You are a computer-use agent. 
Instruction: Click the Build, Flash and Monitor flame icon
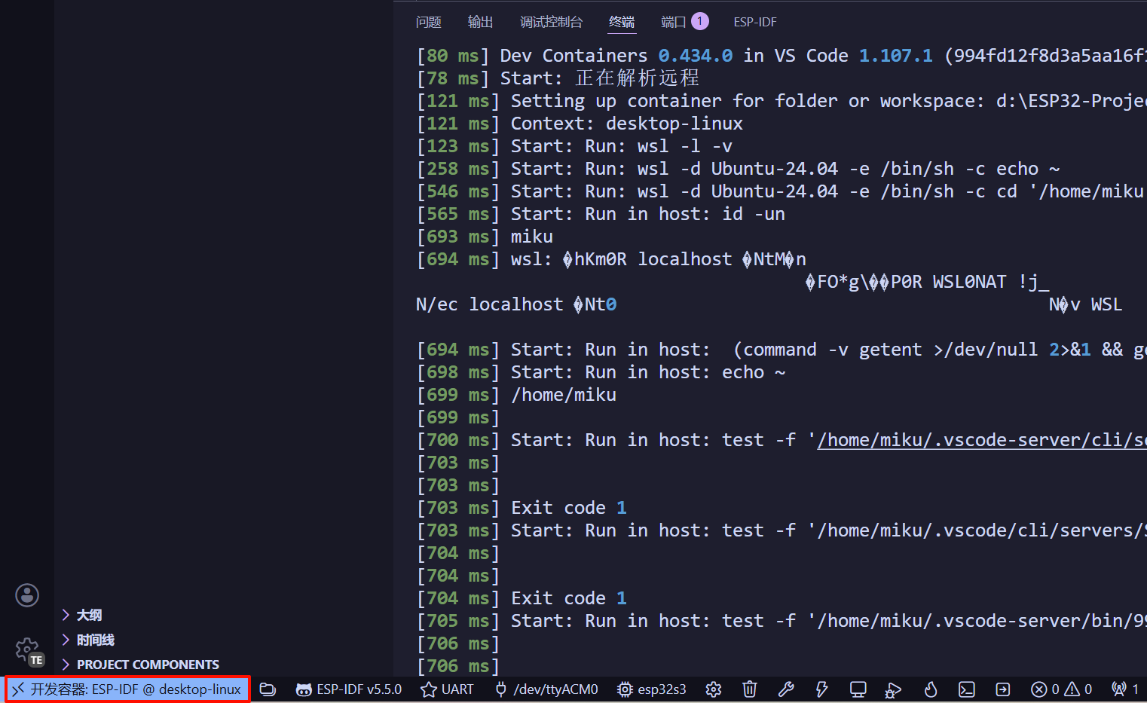tap(931, 689)
